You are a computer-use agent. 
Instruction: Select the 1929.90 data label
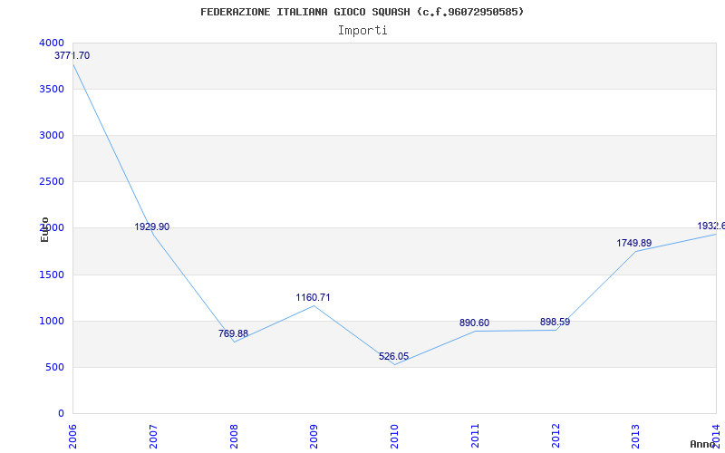click(152, 227)
